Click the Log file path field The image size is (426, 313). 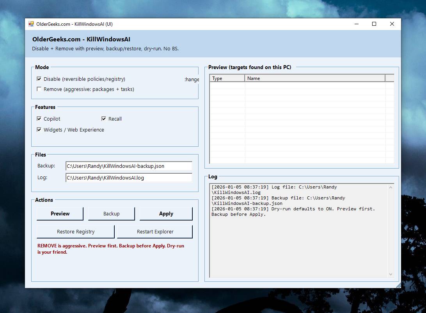coord(129,178)
